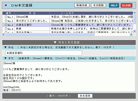Open the HELP button
Image resolution: width=138 pixels, height=101 pixels.
114,5
